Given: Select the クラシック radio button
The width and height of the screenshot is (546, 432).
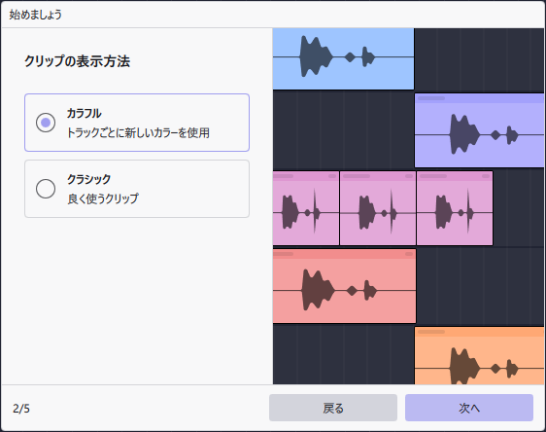Looking at the screenshot, I should pos(46,189).
